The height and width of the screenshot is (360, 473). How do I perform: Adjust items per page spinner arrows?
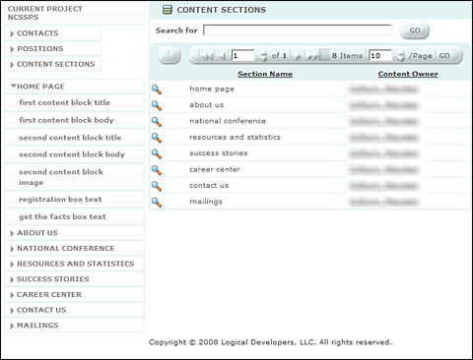(400, 56)
